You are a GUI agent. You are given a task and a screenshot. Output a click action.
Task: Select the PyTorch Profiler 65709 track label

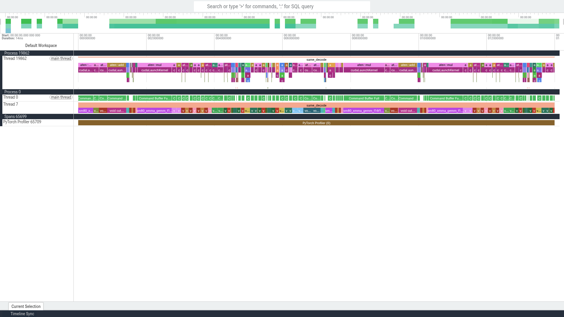click(x=22, y=122)
